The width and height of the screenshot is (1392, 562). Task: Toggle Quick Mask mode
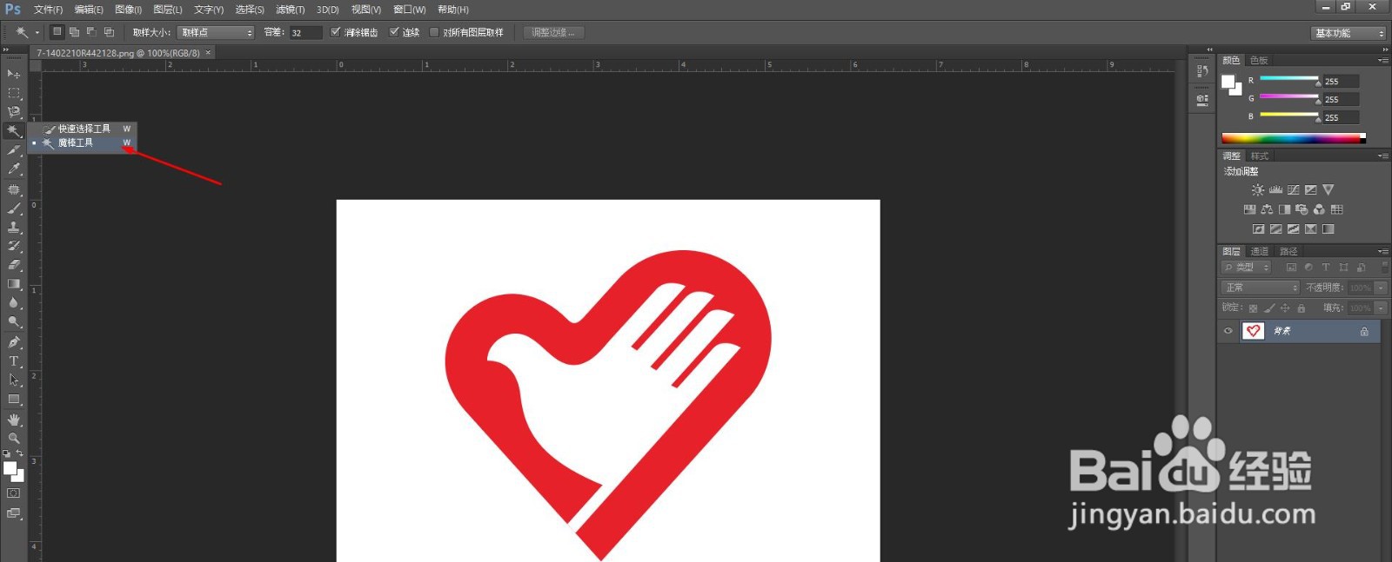pyautogui.click(x=13, y=493)
